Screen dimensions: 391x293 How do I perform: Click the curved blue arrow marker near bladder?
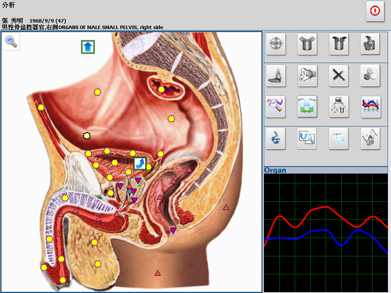[140, 163]
